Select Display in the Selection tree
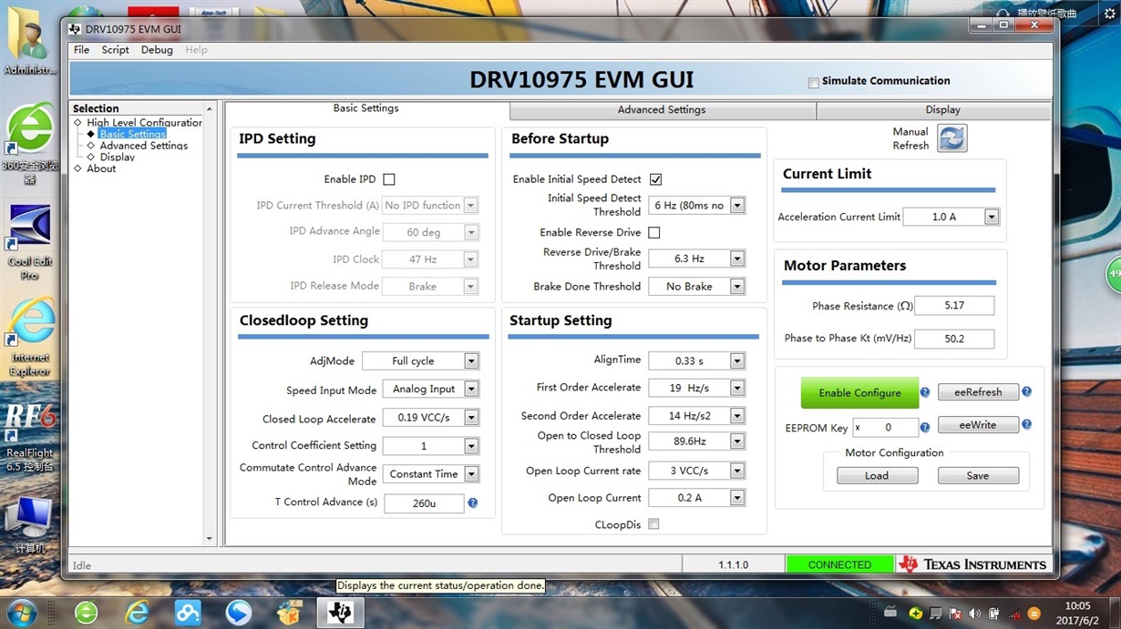 pos(118,157)
